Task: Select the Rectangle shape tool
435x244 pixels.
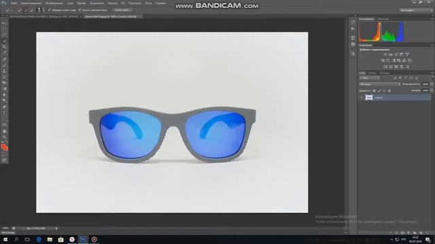Action: click(x=4, y=125)
